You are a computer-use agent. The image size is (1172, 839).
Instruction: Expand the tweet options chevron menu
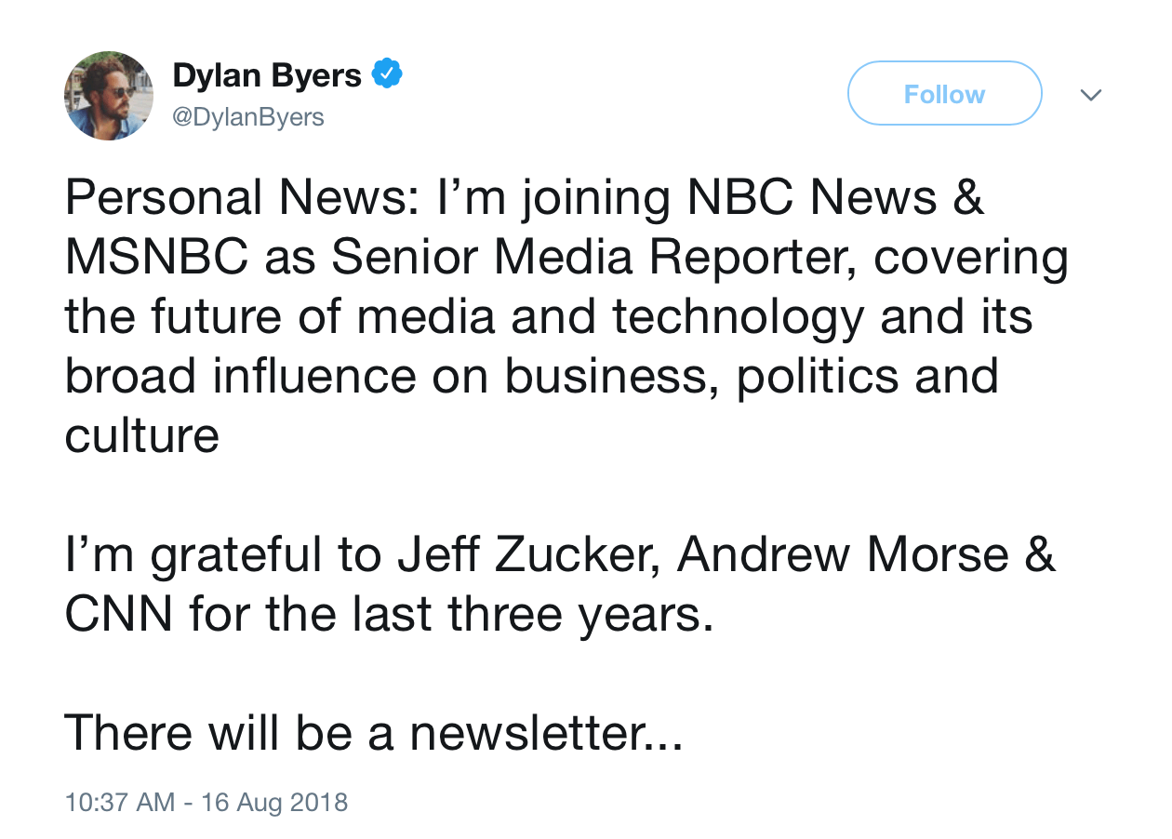pyautogui.click(x=1090, y=95)
